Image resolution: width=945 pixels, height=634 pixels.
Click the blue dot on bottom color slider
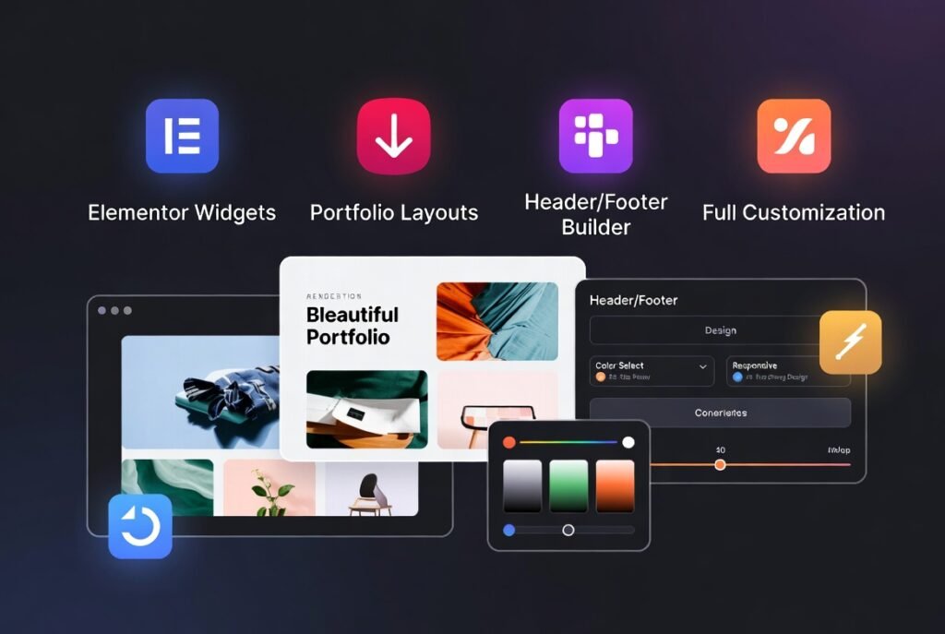click(x=509, y=530)
